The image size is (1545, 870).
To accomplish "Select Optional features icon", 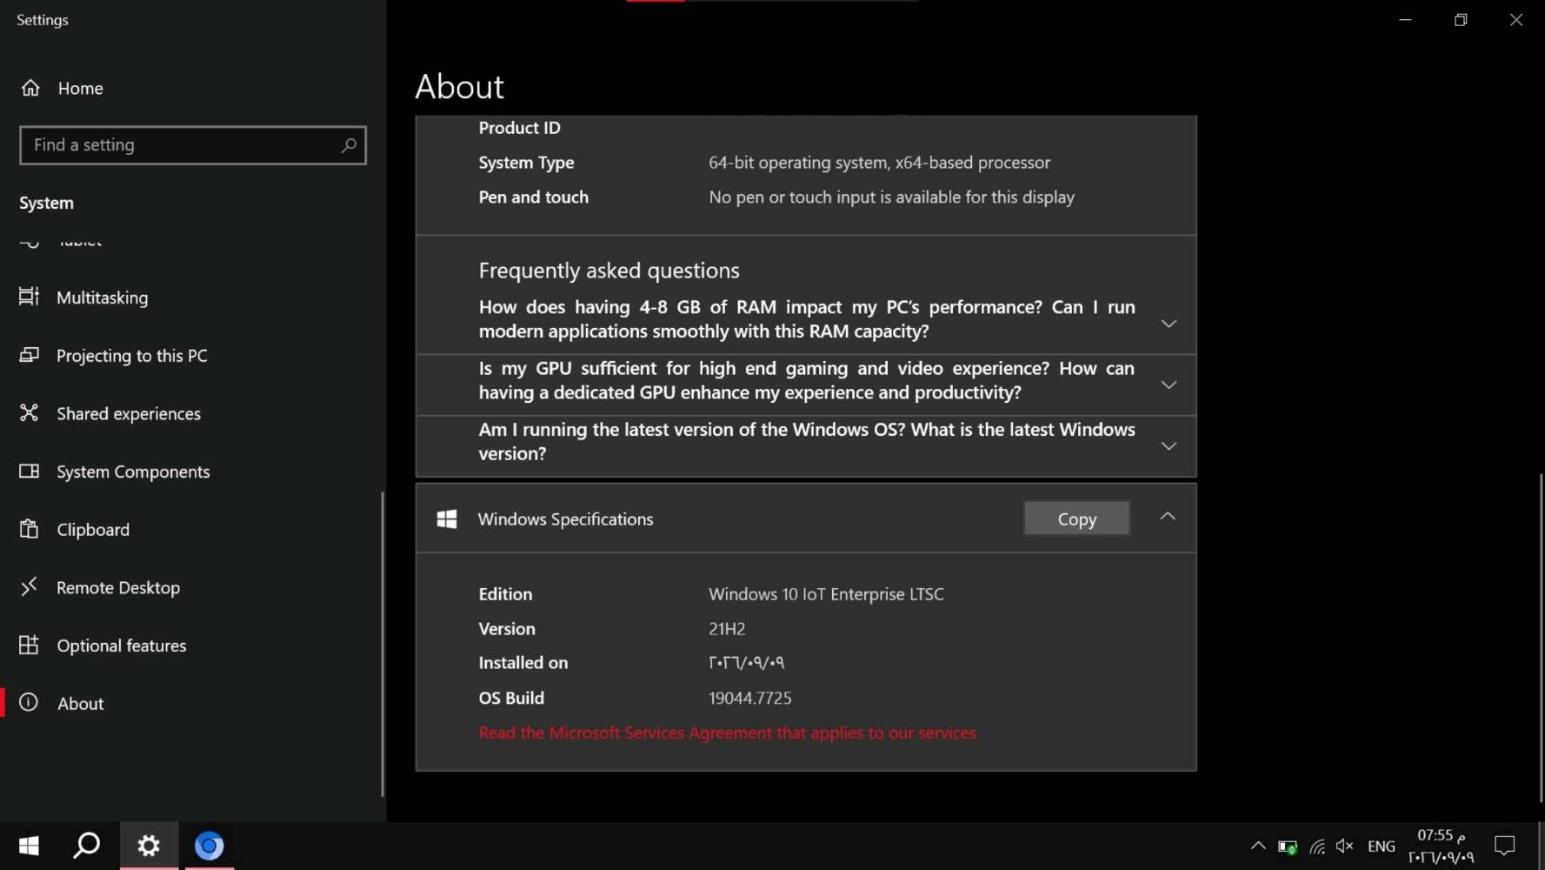I will coord(29,645).
